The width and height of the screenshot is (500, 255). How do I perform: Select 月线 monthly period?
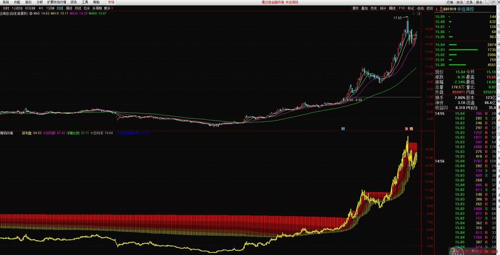point(77,9)
